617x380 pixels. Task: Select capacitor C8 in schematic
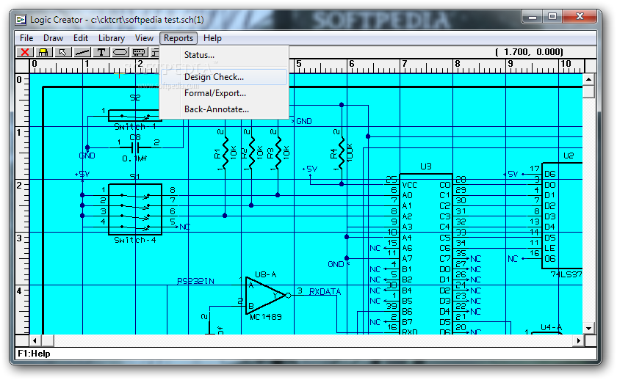[x=135, y=148]
